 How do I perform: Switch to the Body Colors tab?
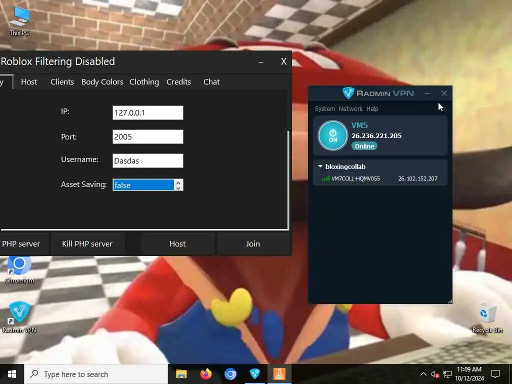point(102,82)
